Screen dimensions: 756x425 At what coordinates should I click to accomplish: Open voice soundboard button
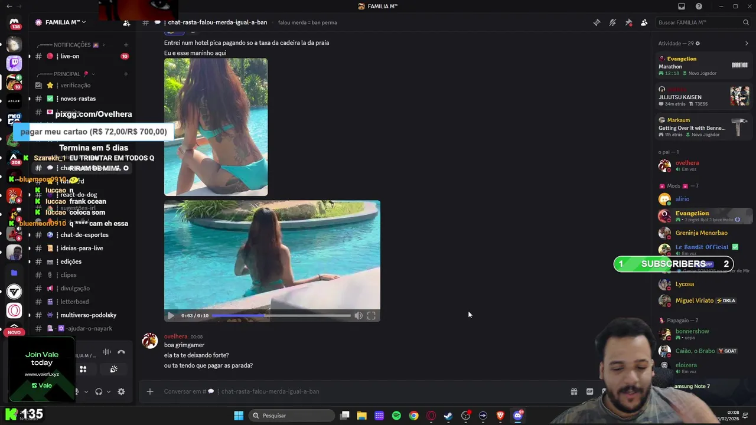click(113, 370)
